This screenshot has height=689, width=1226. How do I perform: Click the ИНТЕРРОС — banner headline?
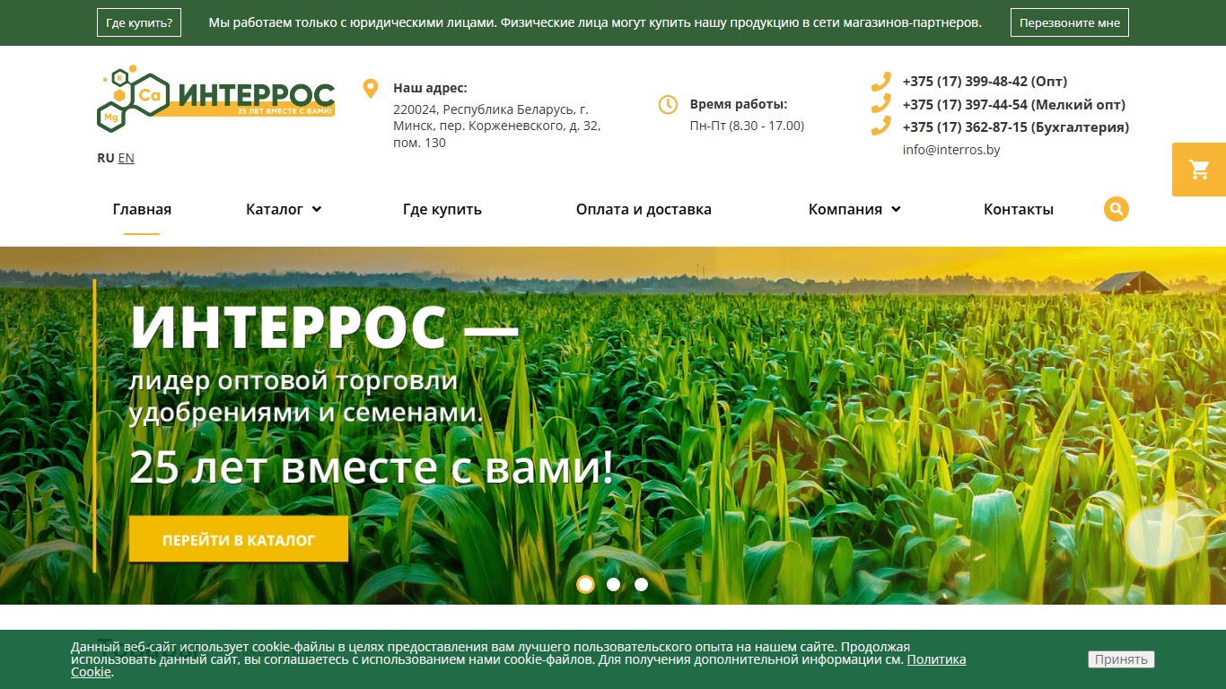point(325,327)
